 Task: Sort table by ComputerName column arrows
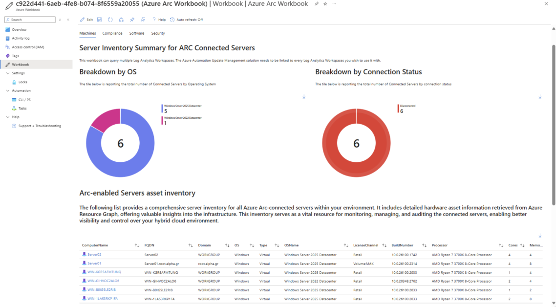tap(137, 245)
